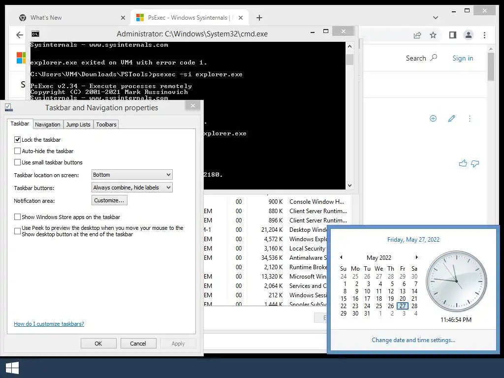Image resolution: width=504 pixels, height=378 pixels.
Task: Open Taskbar location on screen dropdown
Action: 132,175
